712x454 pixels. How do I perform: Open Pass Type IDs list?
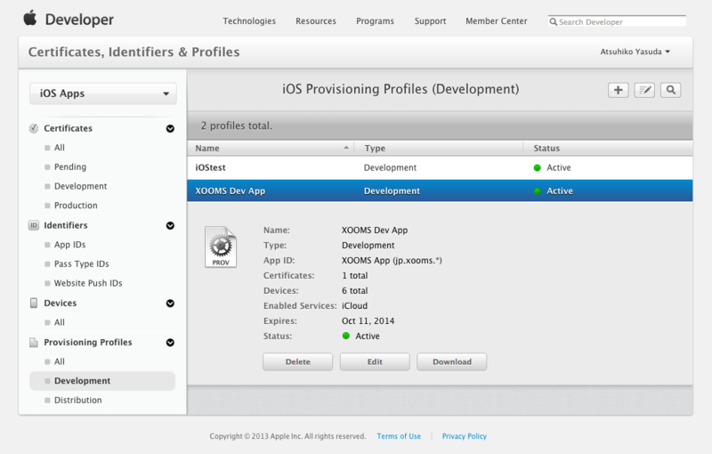pyautogui.click(x=81, y=264)
